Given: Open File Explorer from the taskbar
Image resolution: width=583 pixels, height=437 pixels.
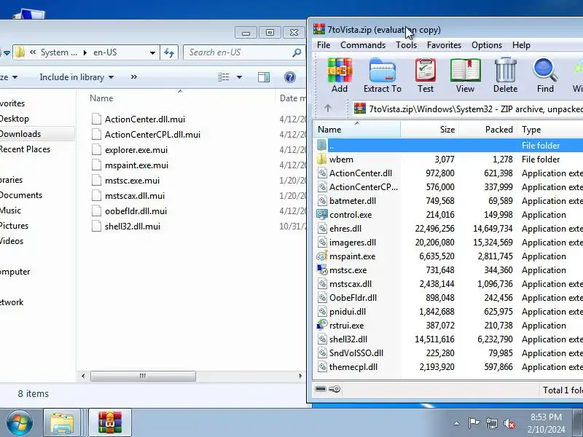Looking at the screenshot, I should tap(62, 422).
